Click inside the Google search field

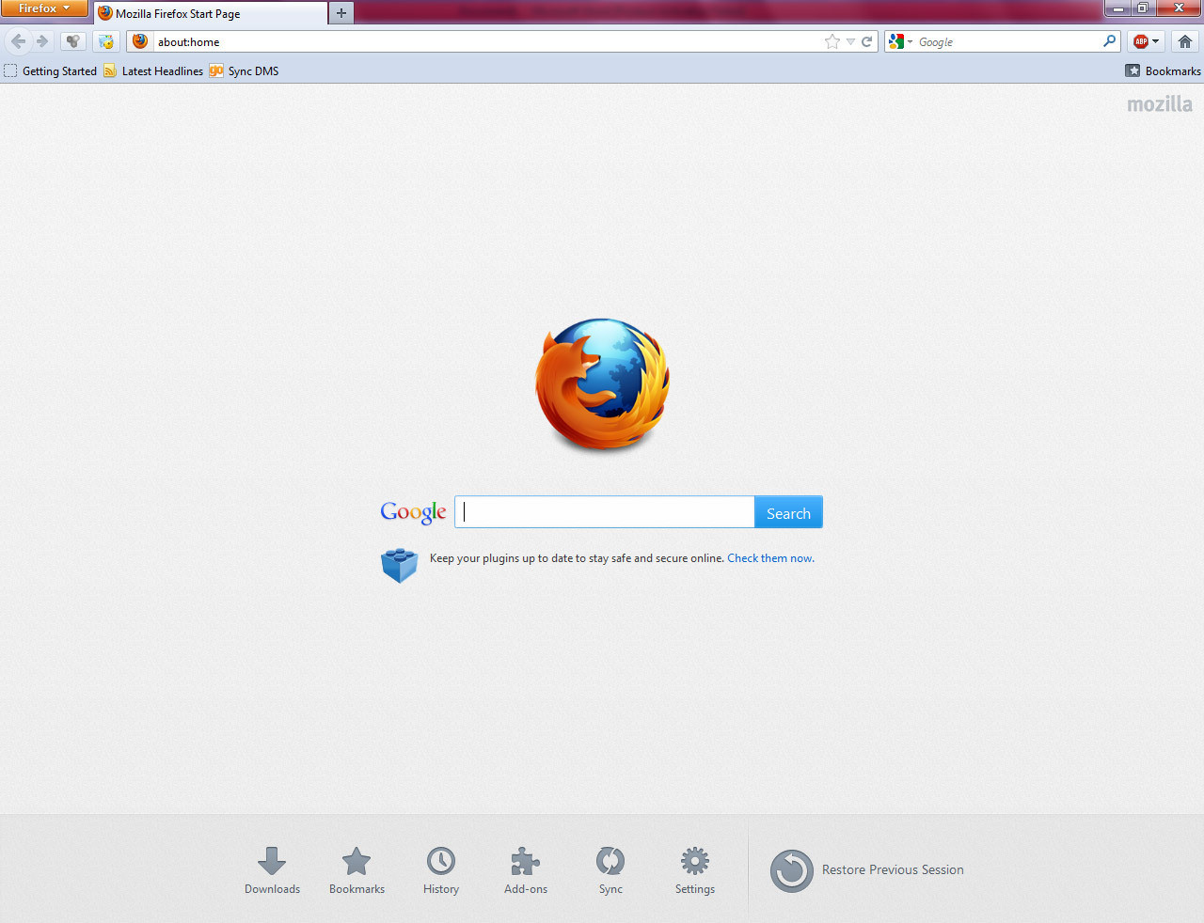pos(604,511)
